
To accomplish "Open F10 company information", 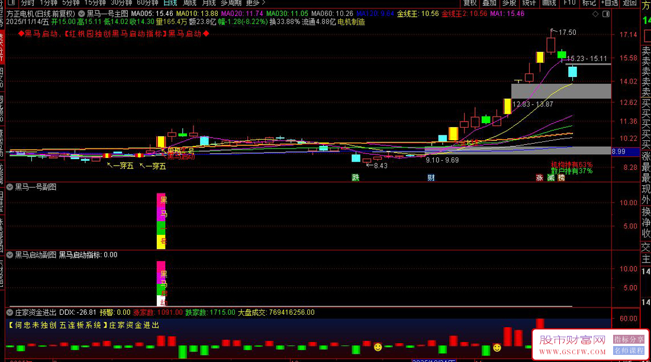I will (569, 3).
